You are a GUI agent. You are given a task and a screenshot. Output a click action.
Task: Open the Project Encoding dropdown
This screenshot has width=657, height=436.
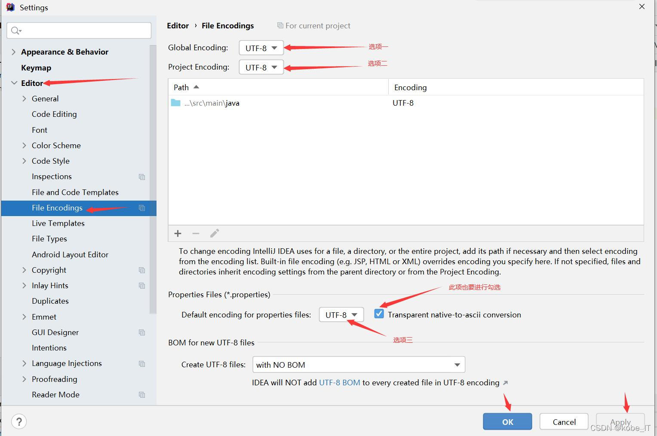point(261,67)
